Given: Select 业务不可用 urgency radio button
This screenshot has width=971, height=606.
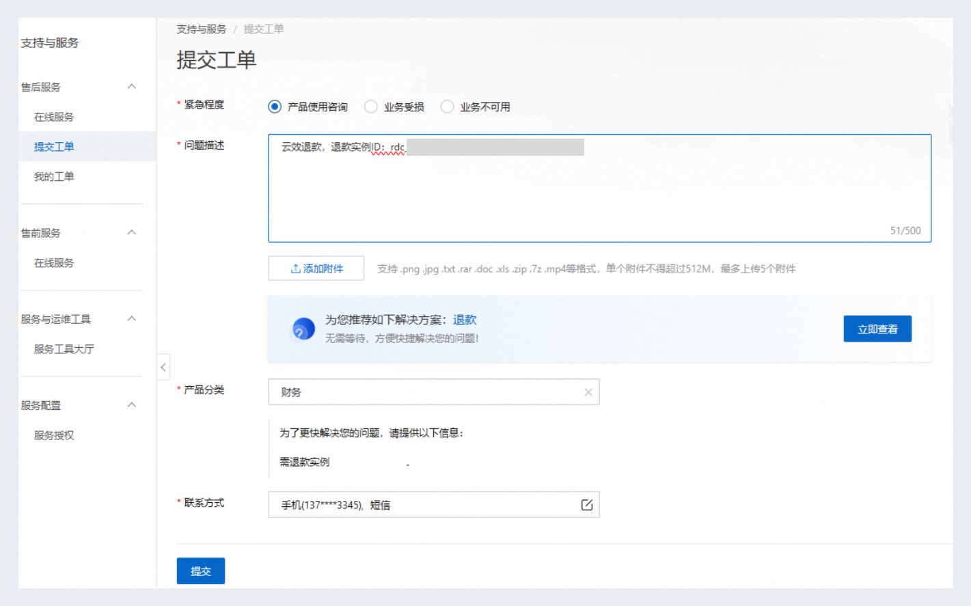Looking at the screenshot, I should [x=448, y=107].
